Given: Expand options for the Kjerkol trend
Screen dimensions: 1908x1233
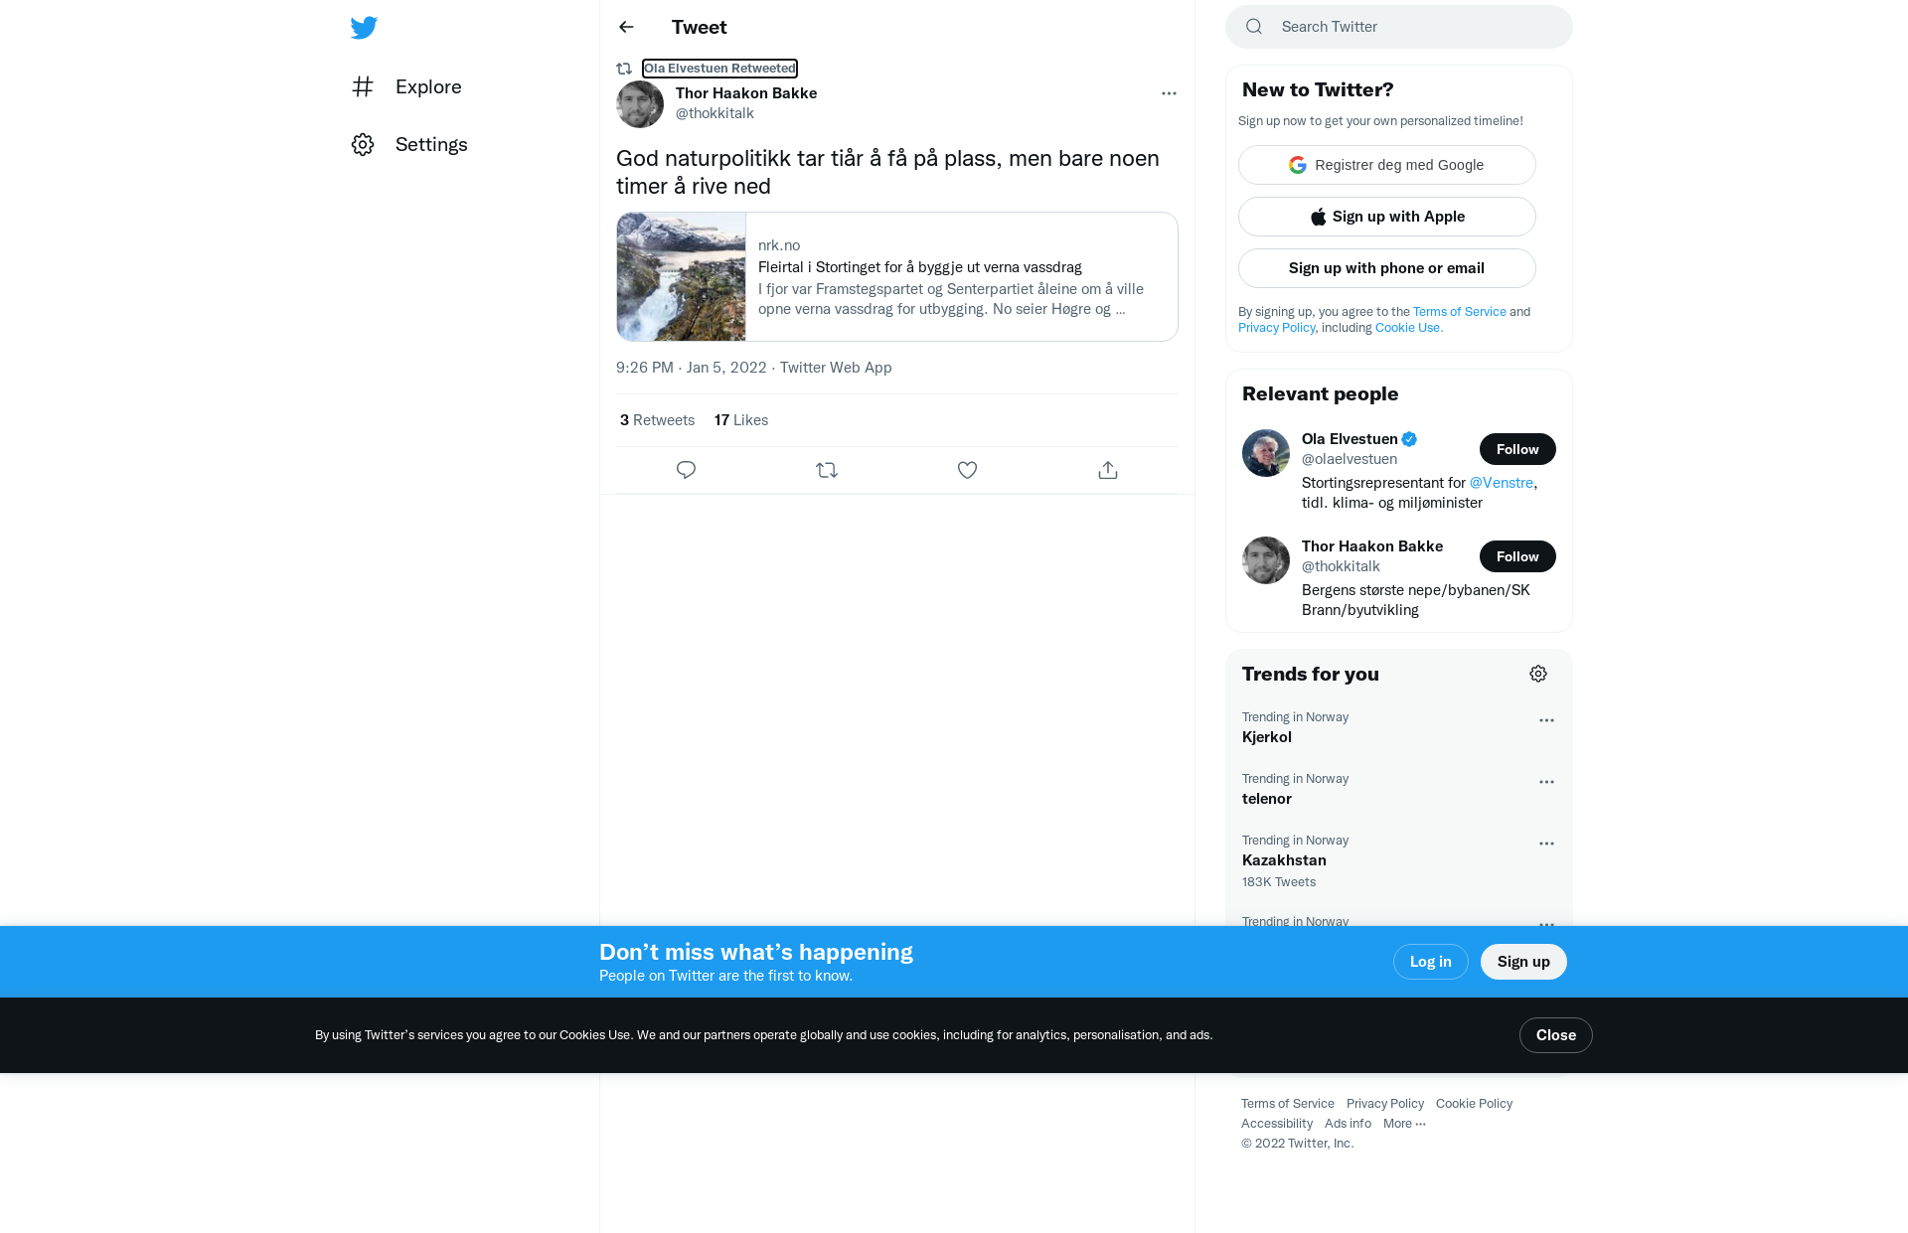Looking at the screenshot, I should [x=1546, y=720].
